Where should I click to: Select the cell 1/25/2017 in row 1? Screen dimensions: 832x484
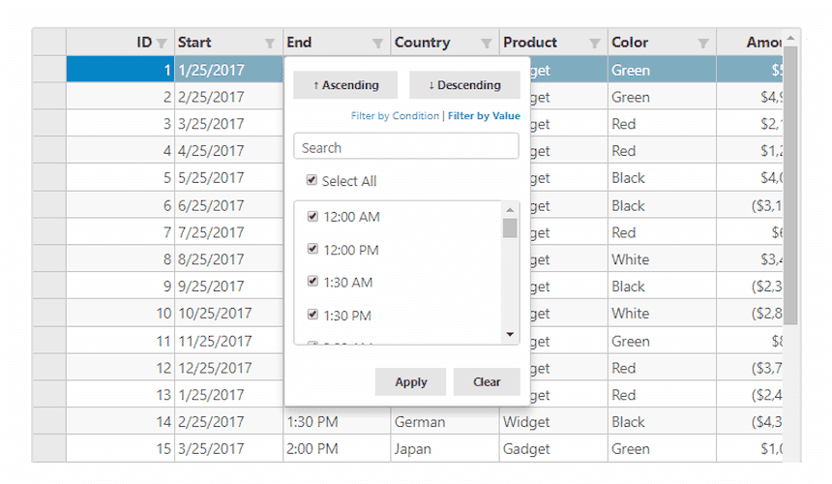tap(228, 70)
